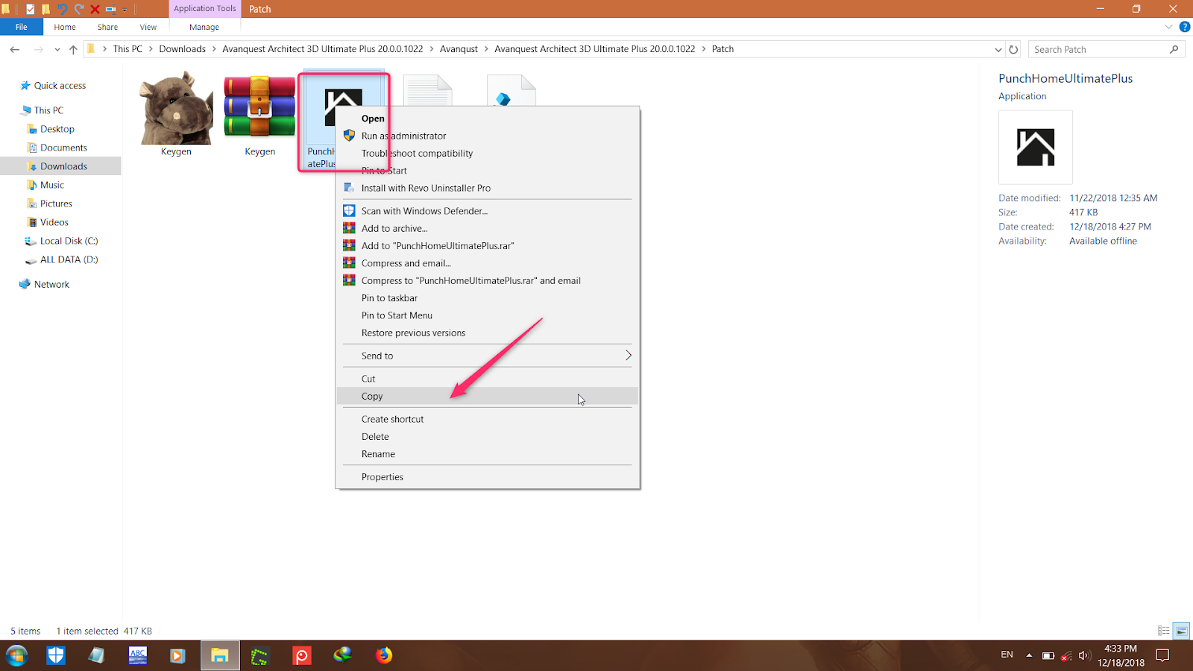This screenshot has width=1193, height=671.
Task: Switch to Details view in the status bar
Action: tap(1164, 631)
